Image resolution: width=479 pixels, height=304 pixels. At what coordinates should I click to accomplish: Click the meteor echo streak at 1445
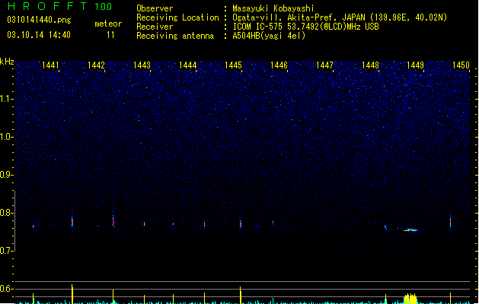pos(241,223)
